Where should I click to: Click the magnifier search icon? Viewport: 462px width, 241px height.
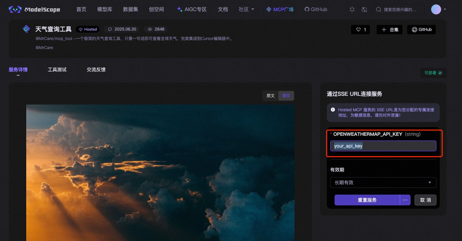(x=379, y=9)
